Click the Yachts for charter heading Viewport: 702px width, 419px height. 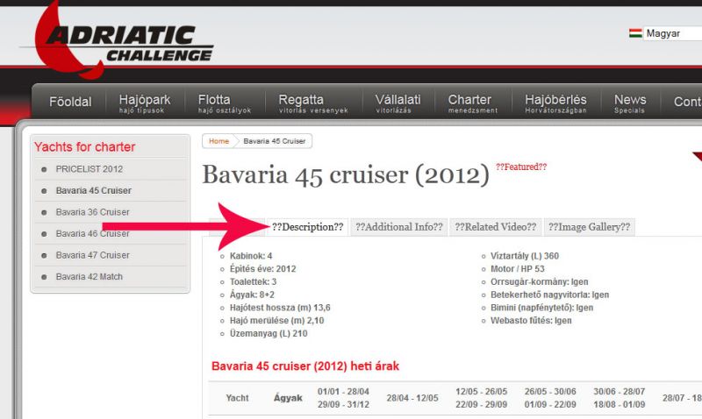click(84, 146)
